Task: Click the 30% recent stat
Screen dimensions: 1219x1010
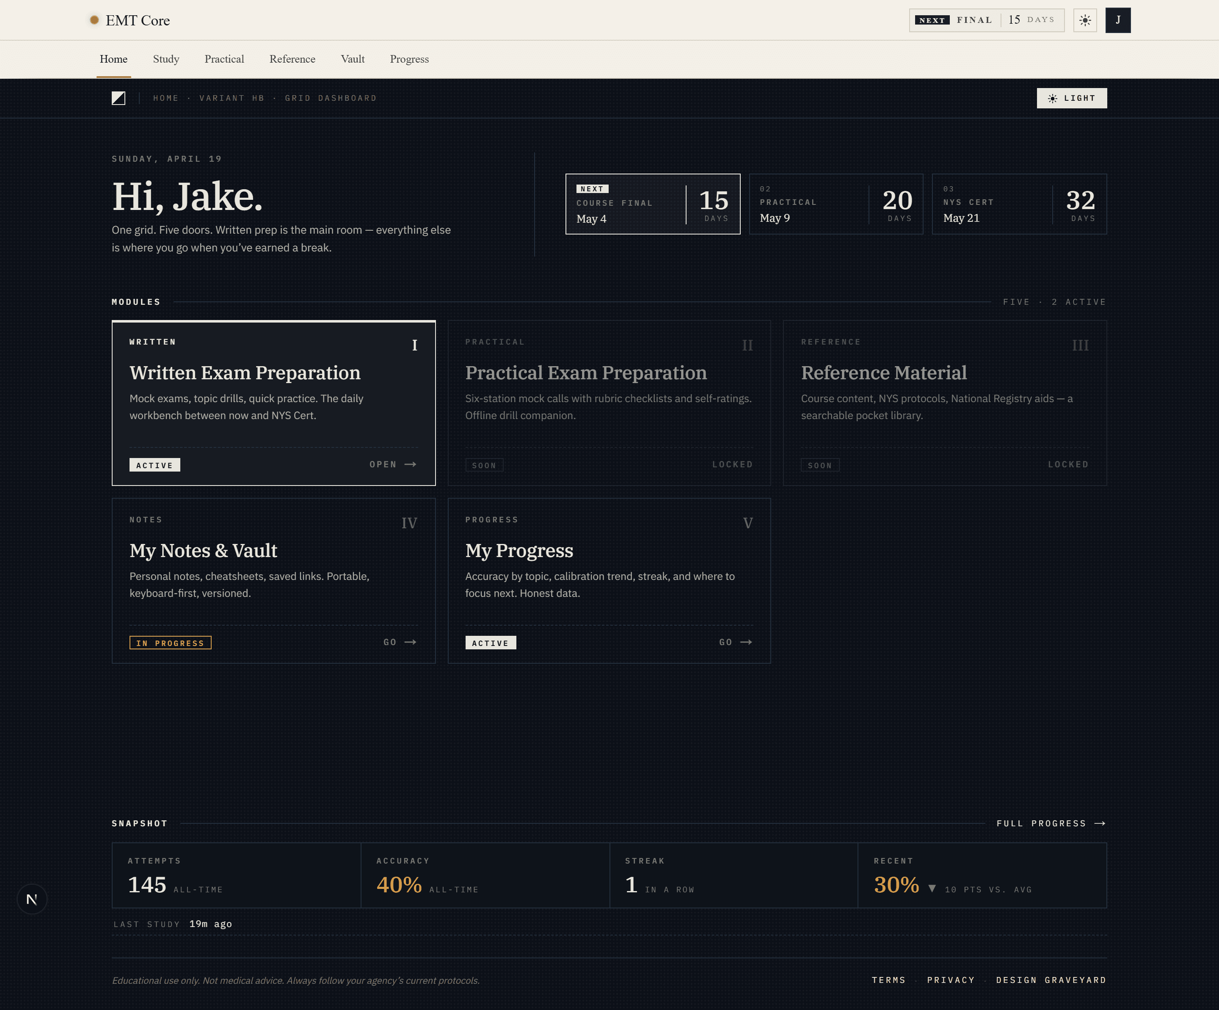Action: pos(983,875)
